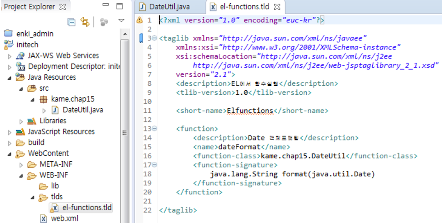Click the XMLSchema-instance URL on line 4

click(310, 47)
